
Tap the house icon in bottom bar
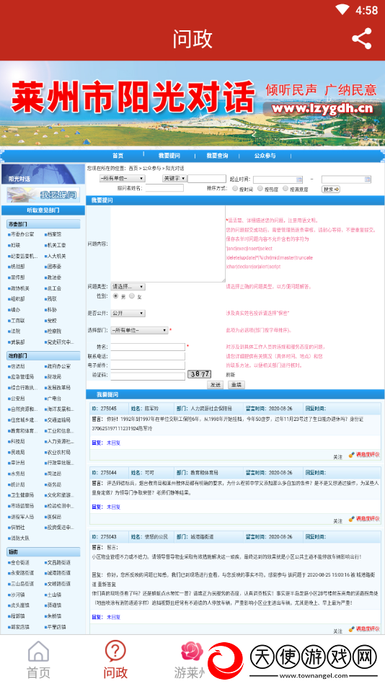(x=38, y=652)
